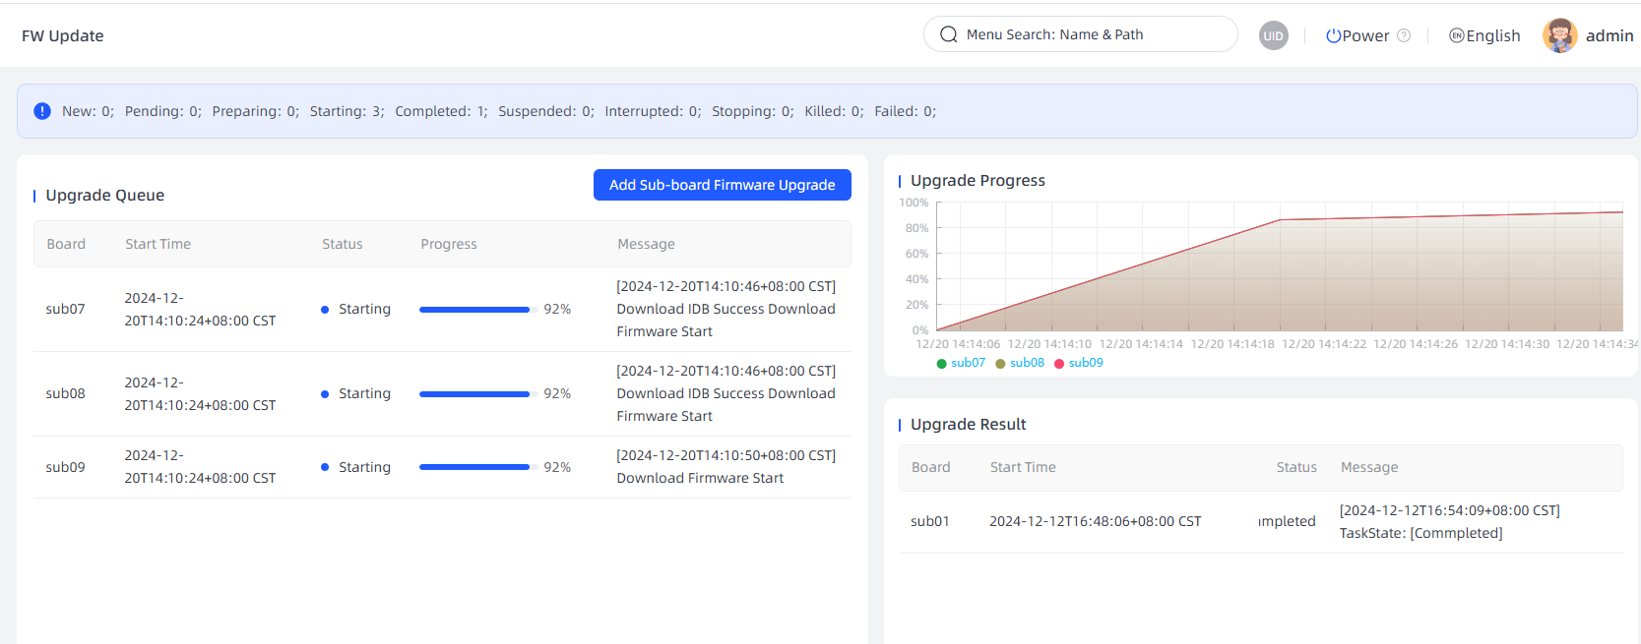This screenshot has width=1641, height=644.
Task: Select the sub09 board cell
Action: (65, 467)
